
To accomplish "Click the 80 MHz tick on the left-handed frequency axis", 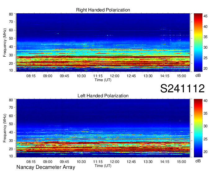I will pos(11,100).
